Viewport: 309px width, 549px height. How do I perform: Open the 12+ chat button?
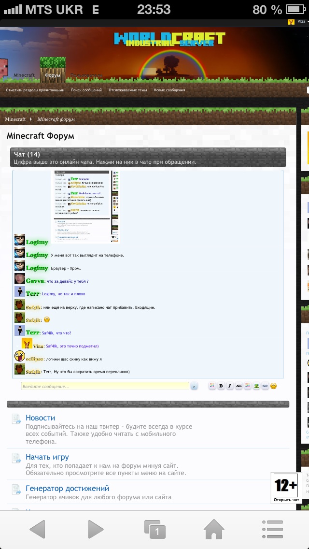tap(286, 487)
